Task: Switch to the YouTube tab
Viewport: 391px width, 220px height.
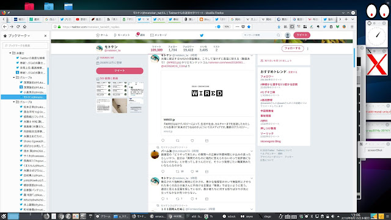Action: [81, 19]
